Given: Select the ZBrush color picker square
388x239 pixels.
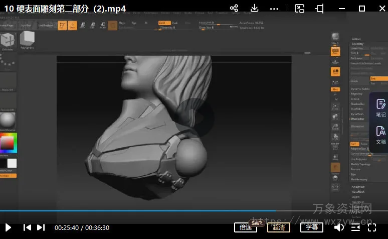Looking at the screenshot, I should point(8,143).
